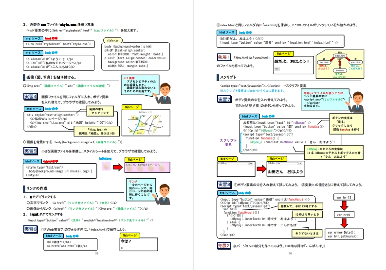
Task: Click the idHyoujiのところの文字は callout
Action: [334, 152]
